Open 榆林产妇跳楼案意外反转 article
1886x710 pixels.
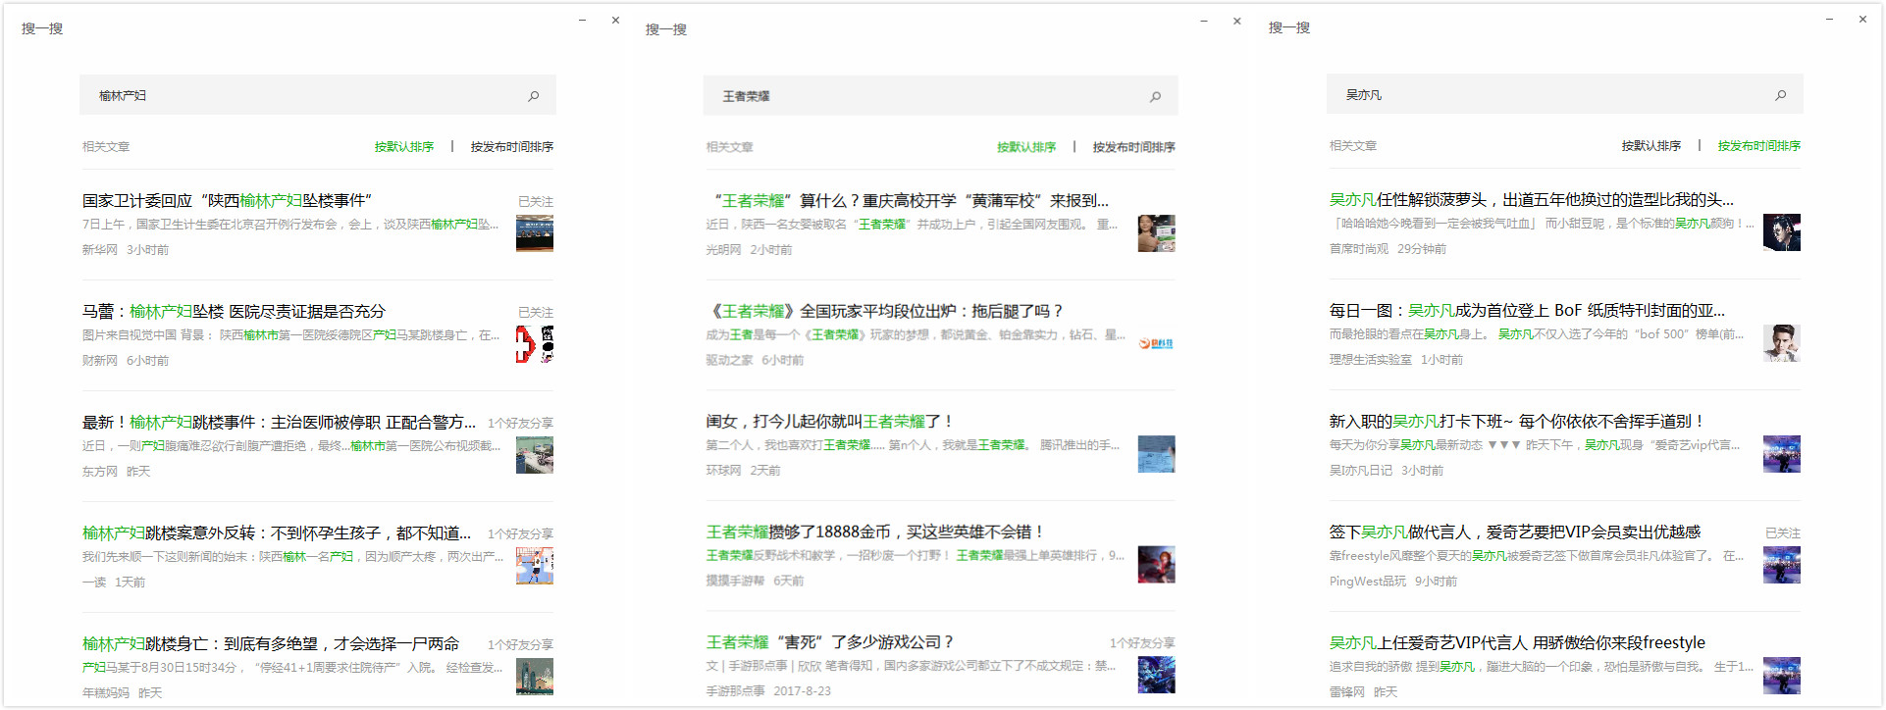click(x=277, y=533)
